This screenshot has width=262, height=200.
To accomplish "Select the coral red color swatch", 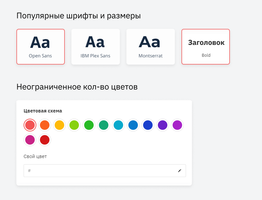I will (x=30, y=125).
